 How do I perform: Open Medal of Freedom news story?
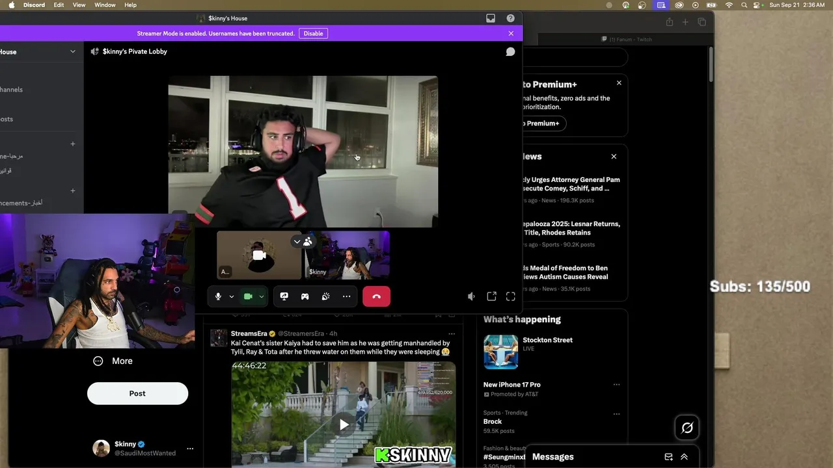571,278
